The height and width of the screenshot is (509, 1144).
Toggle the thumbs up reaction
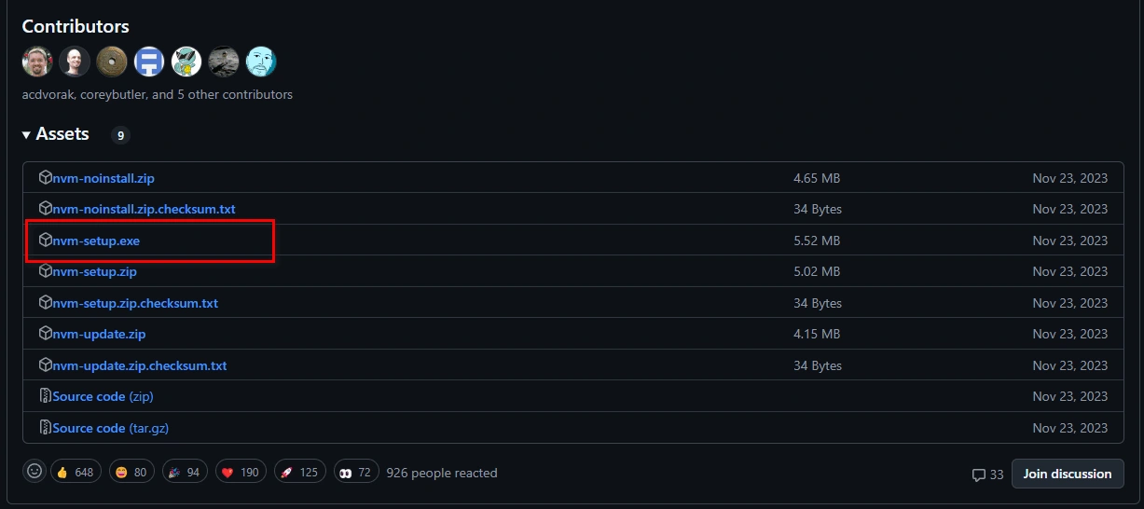(76, 472)
